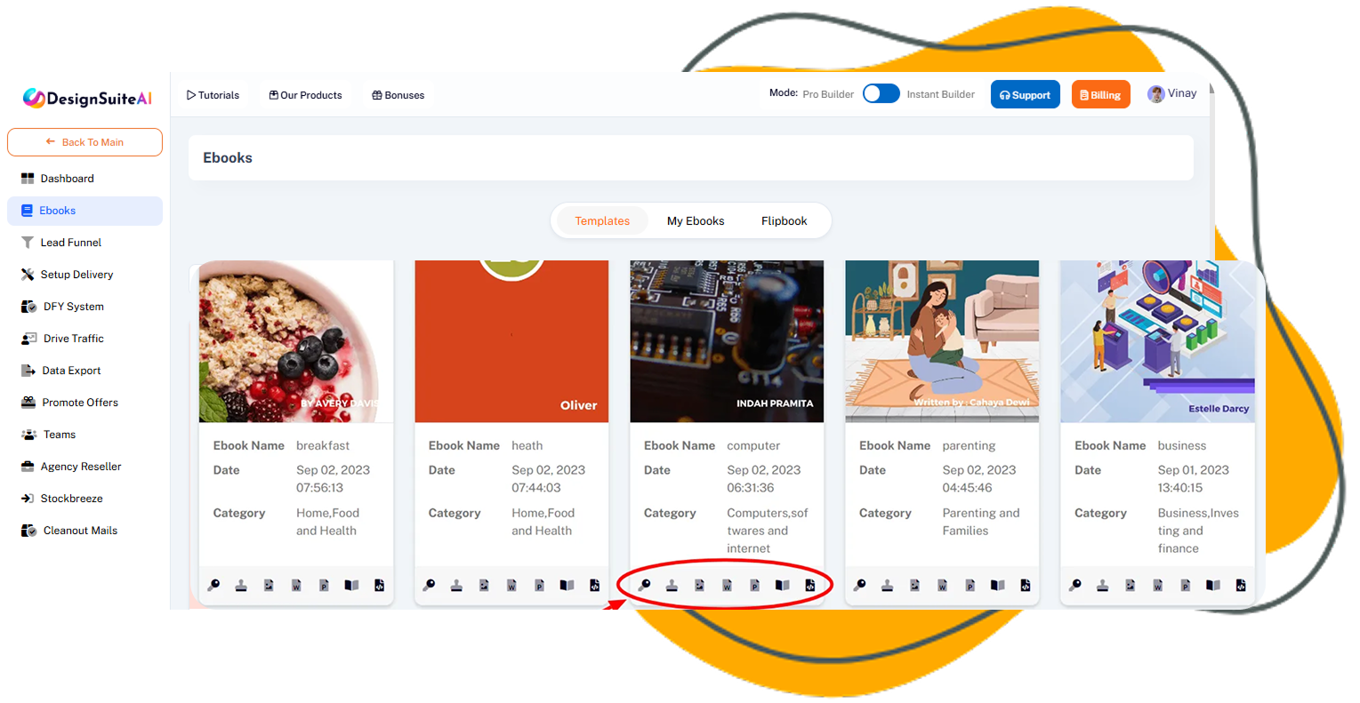This screenshot has height=703, width=1360.
Task: Click the blue Support button
Action: pyautogui.click(x=1025, y=94)
